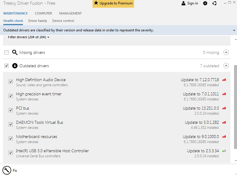Click Upgrade to Premium button
Image resolution: width=237 pixels, height=175 pixels.
[113, 4]
